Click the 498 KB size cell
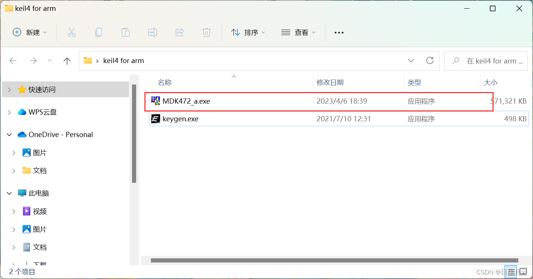 click(x=515, y=119)
